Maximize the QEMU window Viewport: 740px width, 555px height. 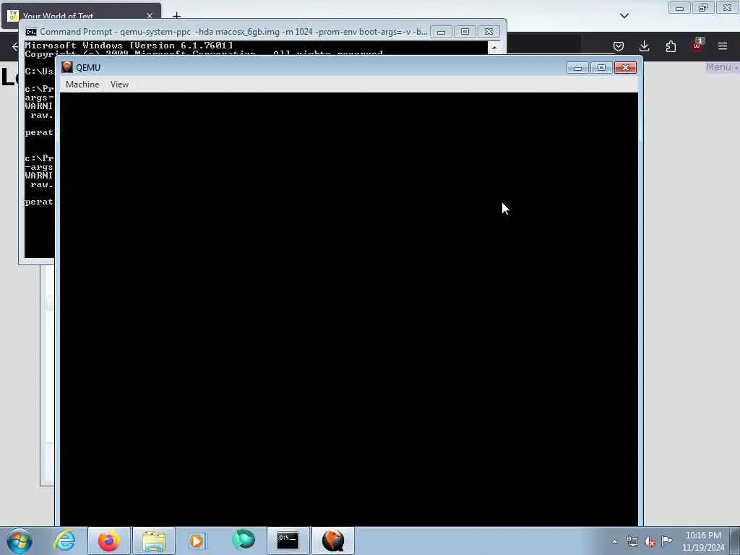coord(601,68)
